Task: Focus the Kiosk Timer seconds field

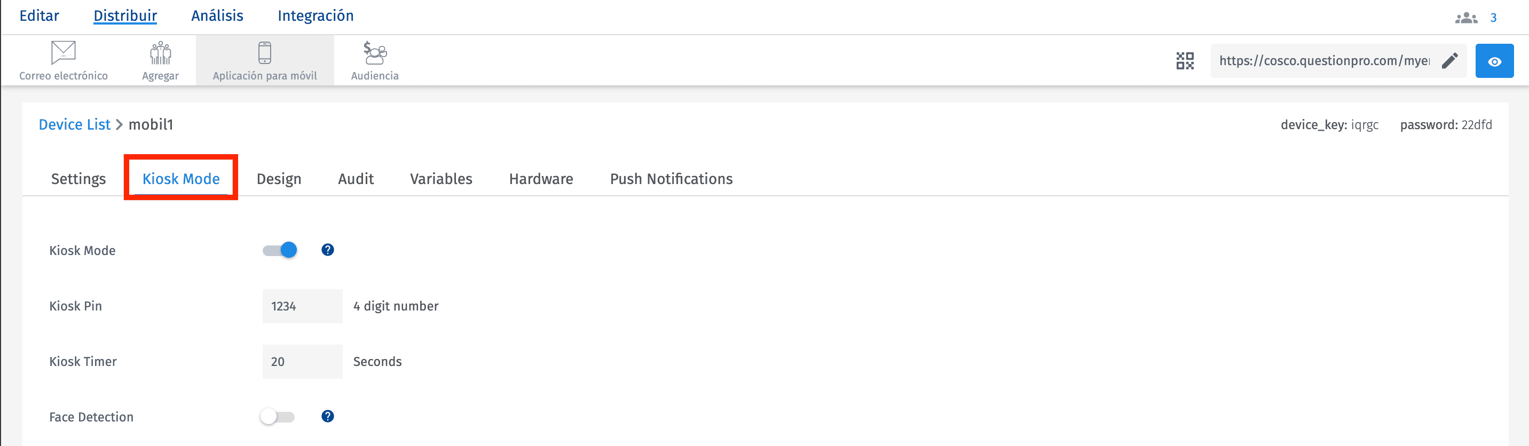Action: click(x=302, y=362)
